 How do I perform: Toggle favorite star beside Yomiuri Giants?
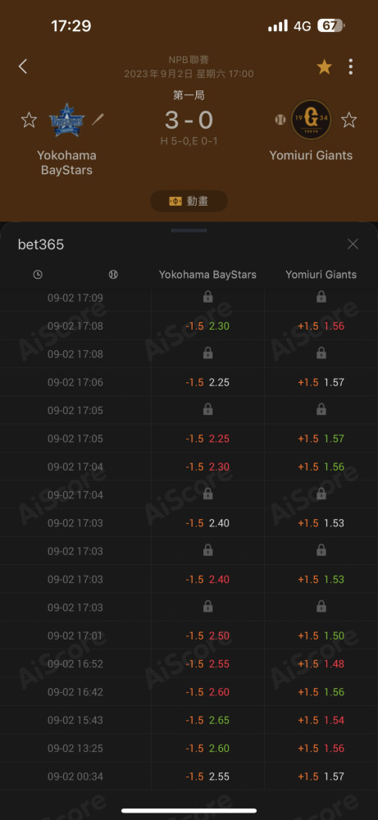pyautogui.click(x=348, y=120)
